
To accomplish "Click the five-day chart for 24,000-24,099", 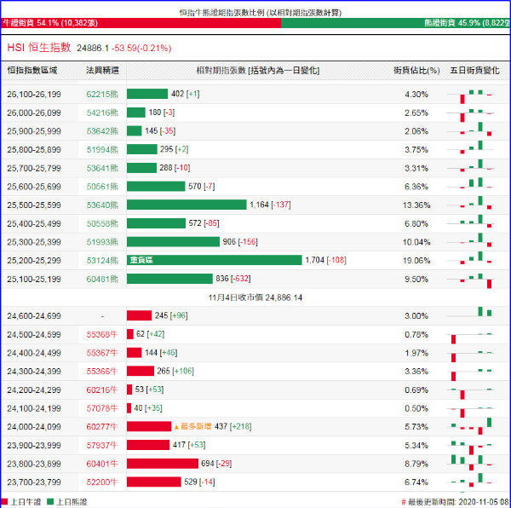I will pyautogui.click(x=471, y=426).
